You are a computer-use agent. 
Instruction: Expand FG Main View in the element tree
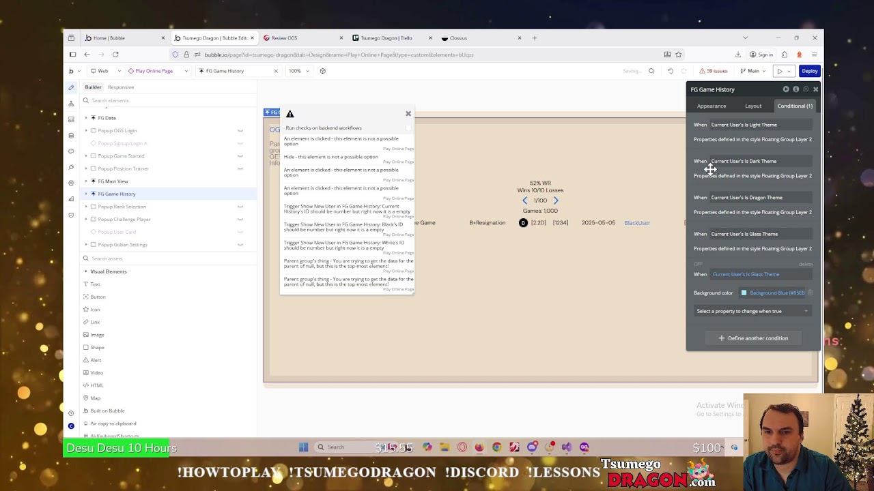coord(86,181)
